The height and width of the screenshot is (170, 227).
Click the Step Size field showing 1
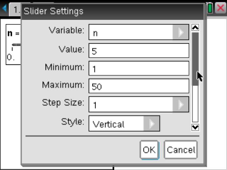(131, 104)
